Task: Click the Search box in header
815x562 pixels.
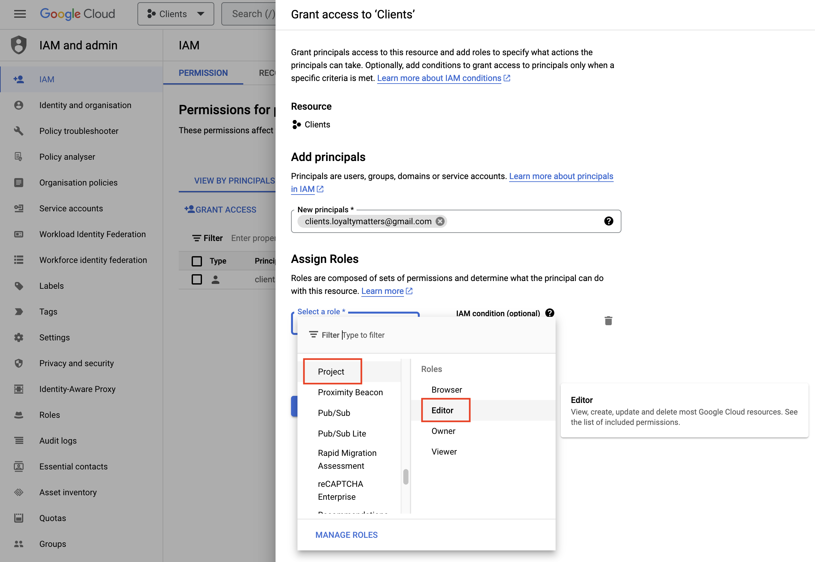Action: 249,14
